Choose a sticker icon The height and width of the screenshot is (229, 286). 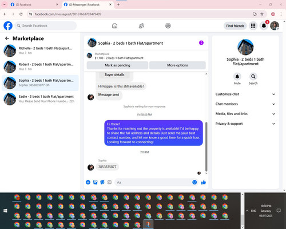coord(102,182)
